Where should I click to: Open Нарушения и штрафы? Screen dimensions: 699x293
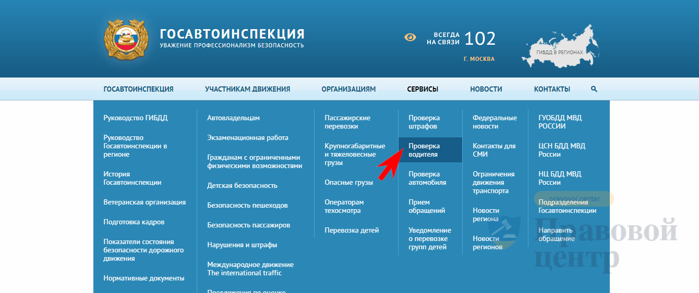(242, 245)
